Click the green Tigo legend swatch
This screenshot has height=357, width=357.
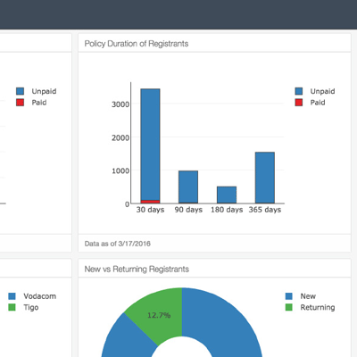[x=12, y=307]
